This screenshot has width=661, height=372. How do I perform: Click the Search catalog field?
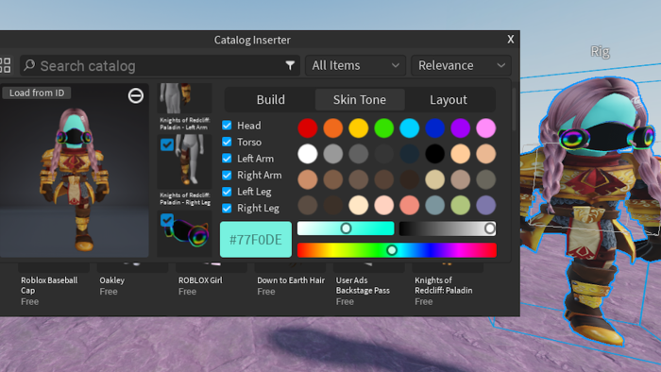point(161,65)
